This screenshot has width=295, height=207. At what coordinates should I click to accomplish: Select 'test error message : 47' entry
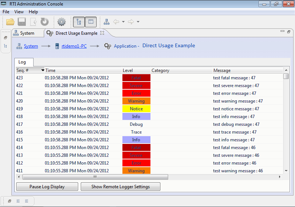click(235, 93)
